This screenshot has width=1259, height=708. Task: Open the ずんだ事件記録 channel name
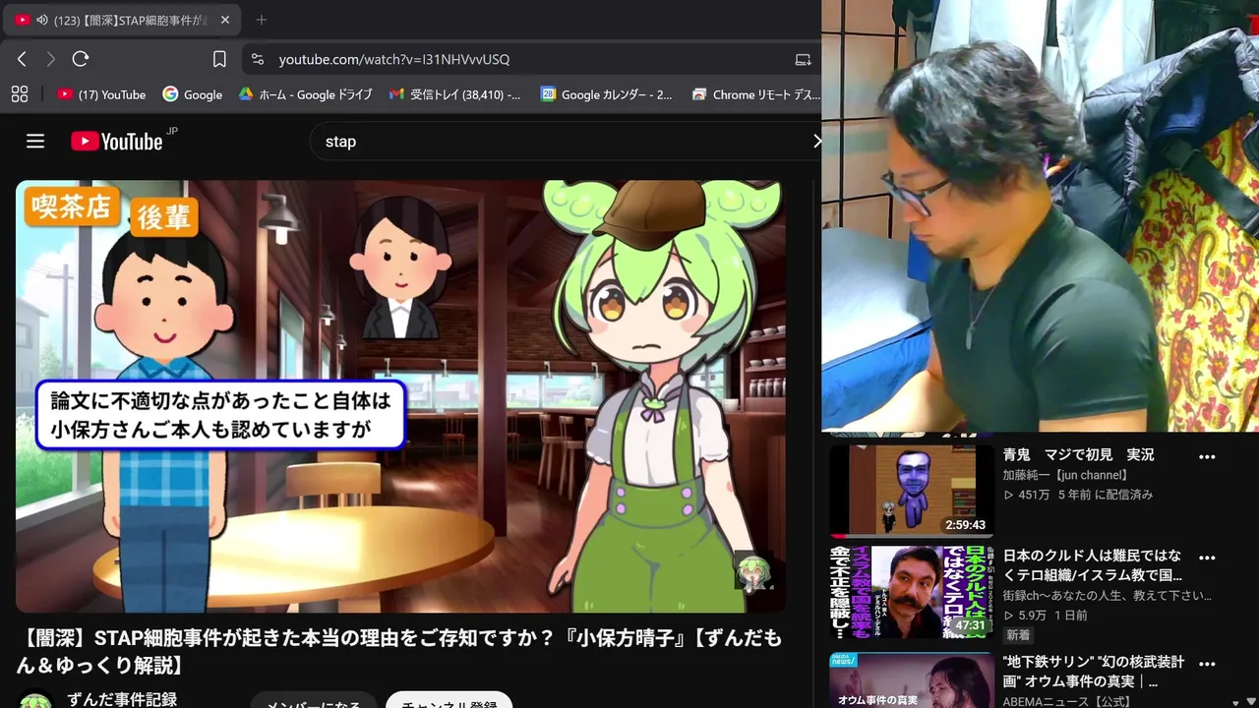[x=122, y=699]
